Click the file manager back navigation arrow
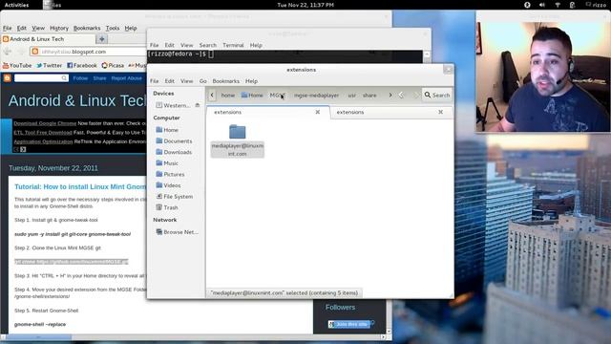This screenshot has width=611, height=344. pos(401,96)
